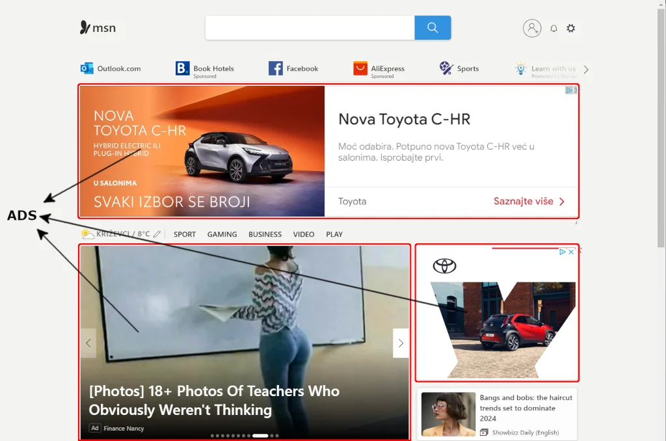This screenshot has height=441, width=666.
Task: Open the settings gear icon
Action: click(571, 29)
